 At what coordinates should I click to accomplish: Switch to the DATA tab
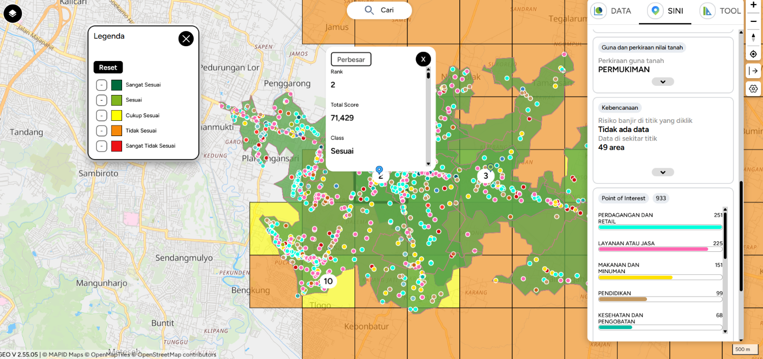612,11
